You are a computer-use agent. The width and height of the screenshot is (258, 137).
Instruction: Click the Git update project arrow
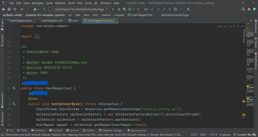pyautogui.click(x=153, y=9)
